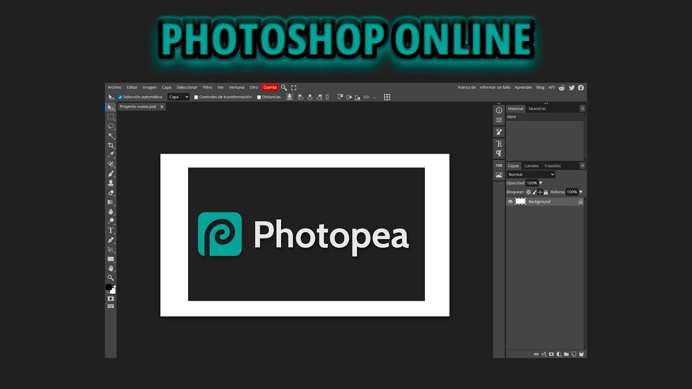Open the Historial panel options menu
The width and height of the screenshot is (692, 389).
(x=582, y=109)
